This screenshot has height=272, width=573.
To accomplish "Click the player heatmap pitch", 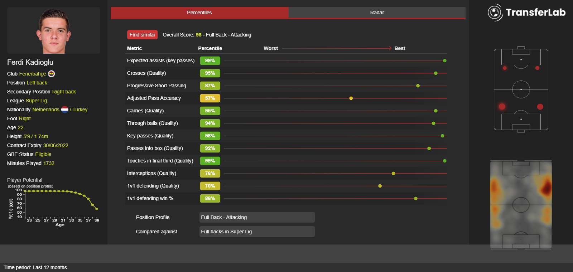I will point(521,205).
